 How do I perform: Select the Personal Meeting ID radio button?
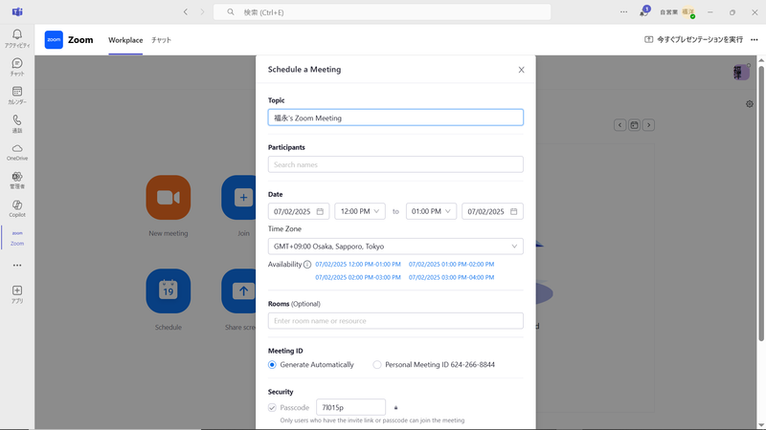click(377, 365)
